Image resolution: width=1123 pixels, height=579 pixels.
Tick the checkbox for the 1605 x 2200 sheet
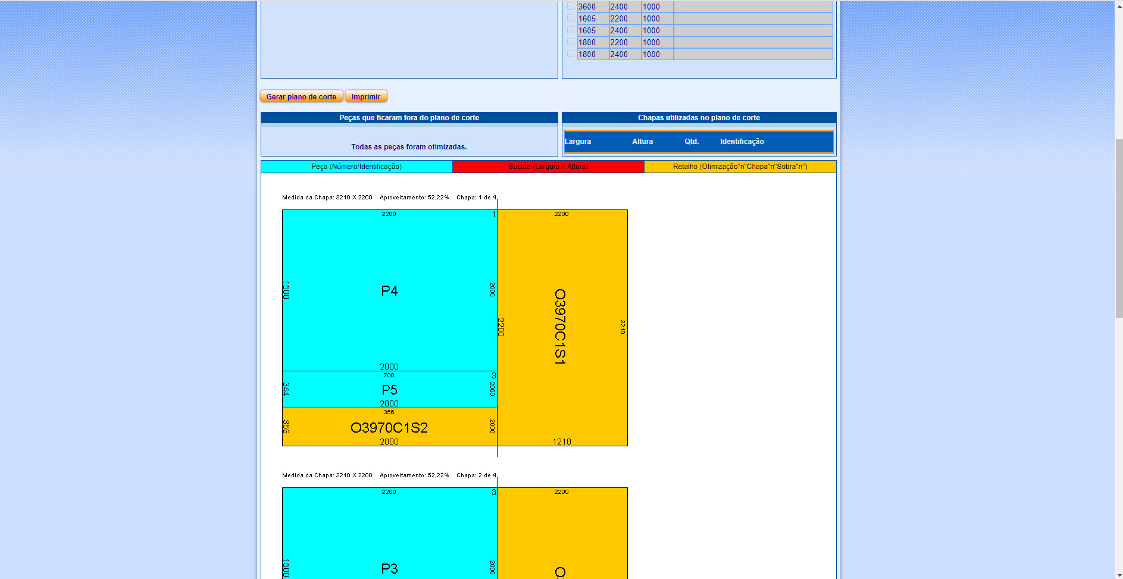click(571, 18)
